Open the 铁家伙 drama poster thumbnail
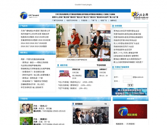 [26, 121]
